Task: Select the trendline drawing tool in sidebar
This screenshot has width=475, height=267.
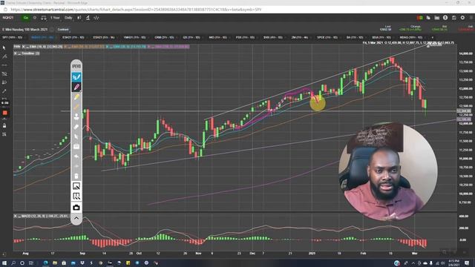Action: pos(4,56)
